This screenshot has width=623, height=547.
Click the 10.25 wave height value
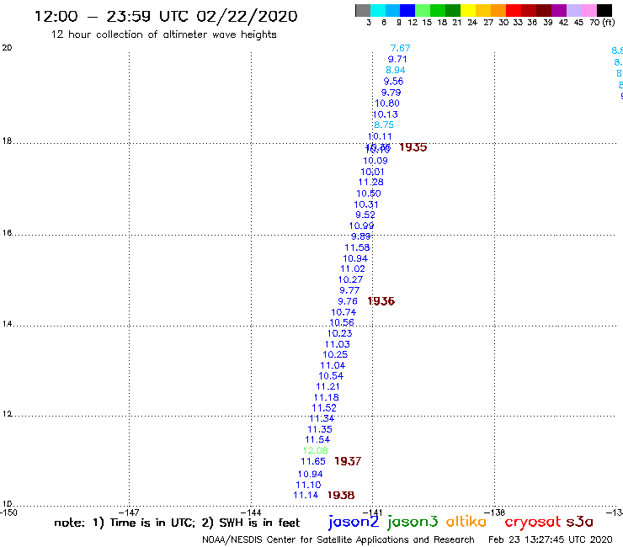[335, 355]
